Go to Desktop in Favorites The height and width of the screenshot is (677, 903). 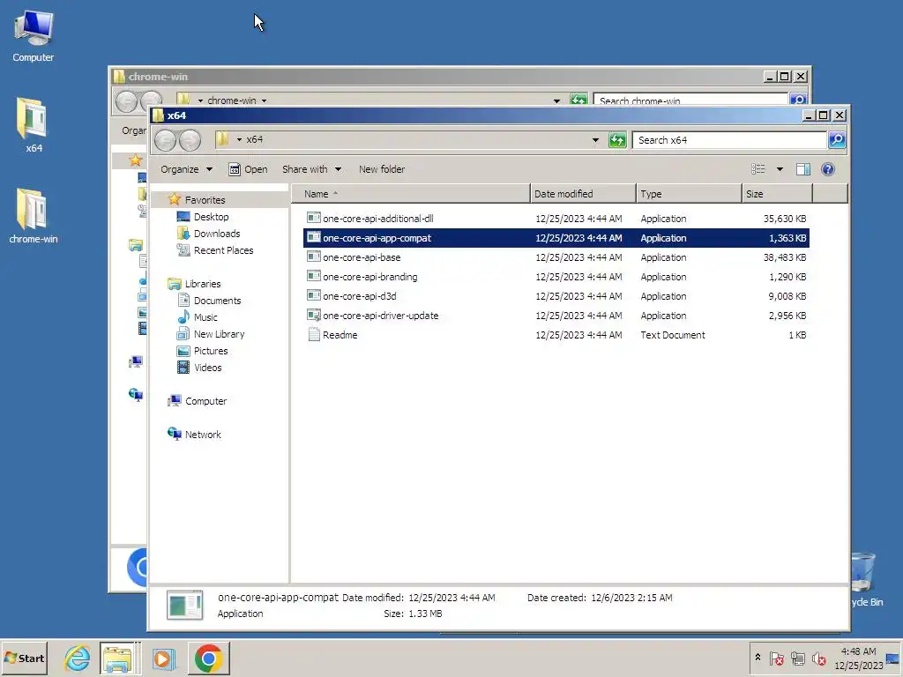pos(212,217)
